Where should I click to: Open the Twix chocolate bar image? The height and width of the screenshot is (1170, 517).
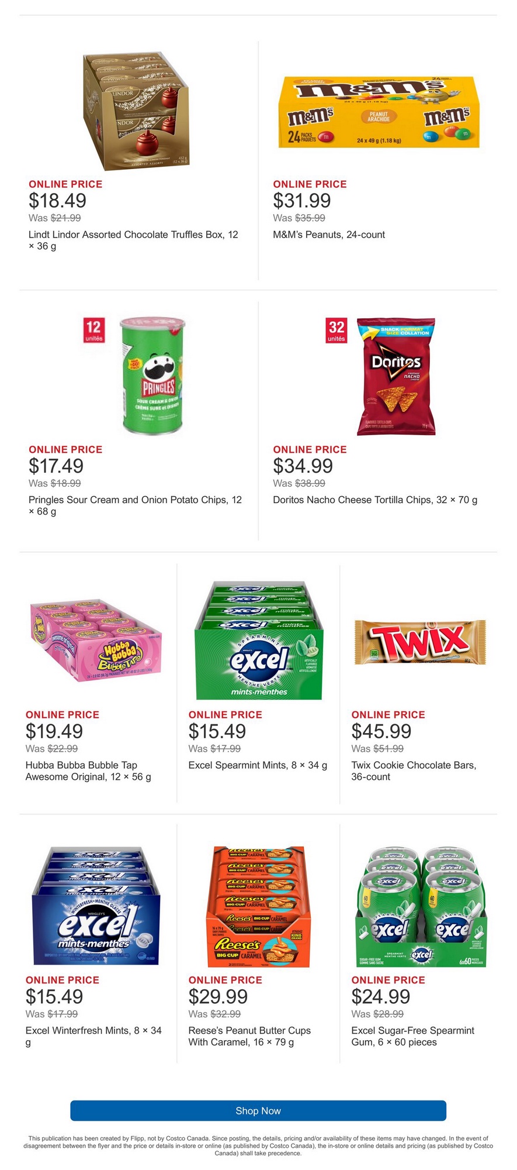click(x=419, y=642)
